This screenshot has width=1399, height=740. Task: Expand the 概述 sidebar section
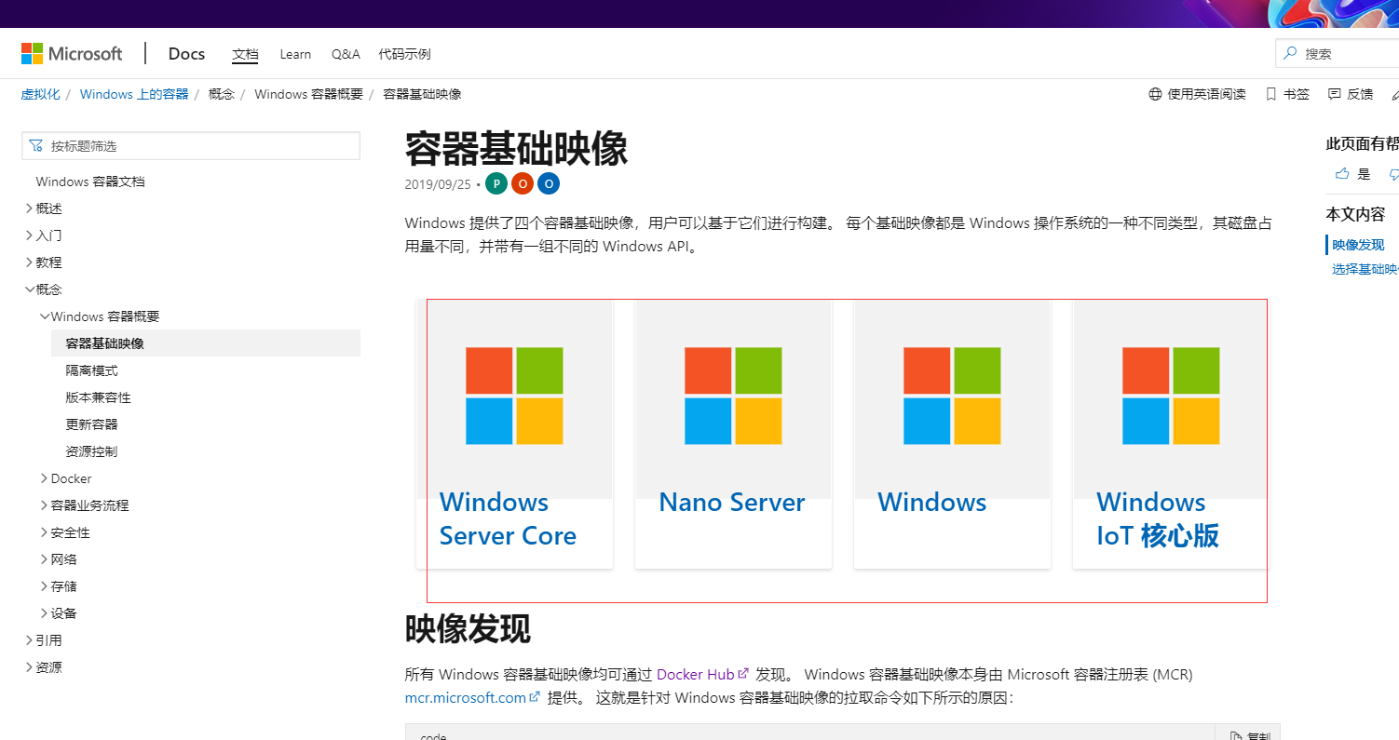(x=43, y=209)
